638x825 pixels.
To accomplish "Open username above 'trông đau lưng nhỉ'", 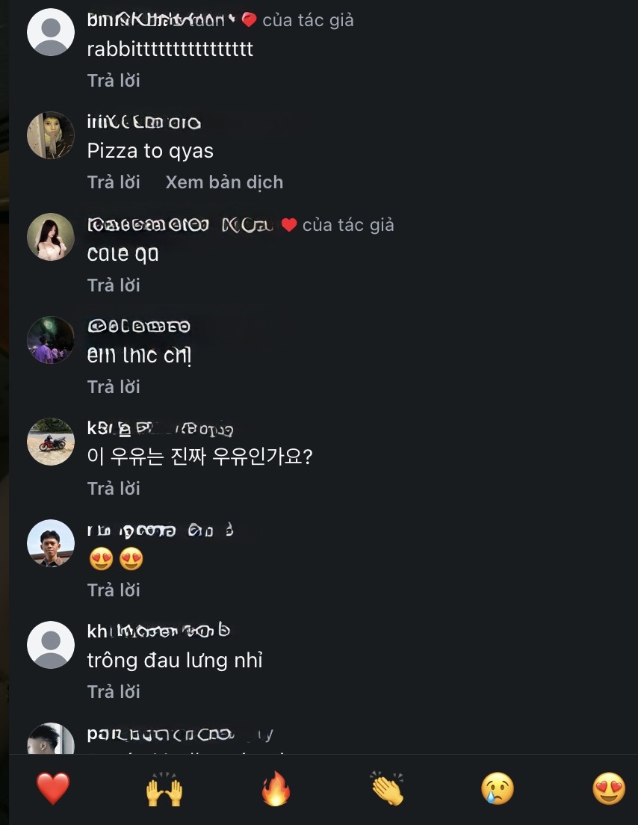I will pos(158,630).
